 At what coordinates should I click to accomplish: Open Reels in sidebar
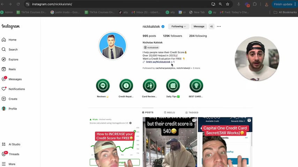(9, 69)
